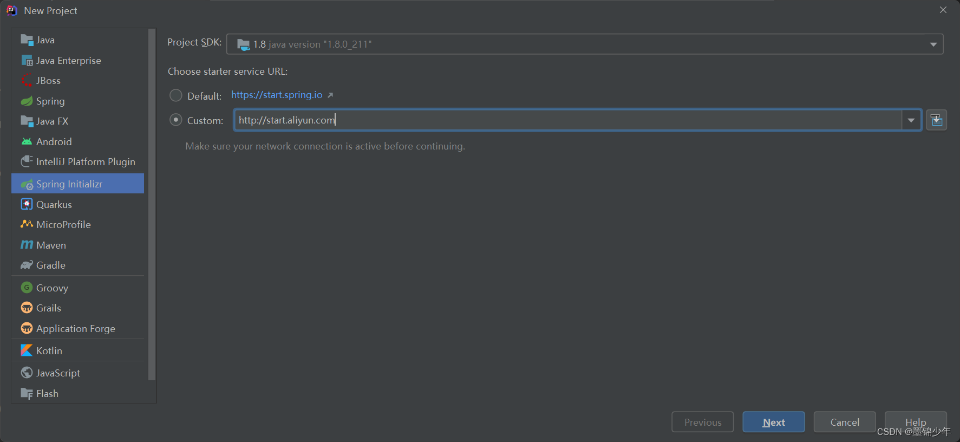Click the Quarkus icon
Image resolution: width=960 pixels, height=442 pixels.
click(x=27, y=204)
